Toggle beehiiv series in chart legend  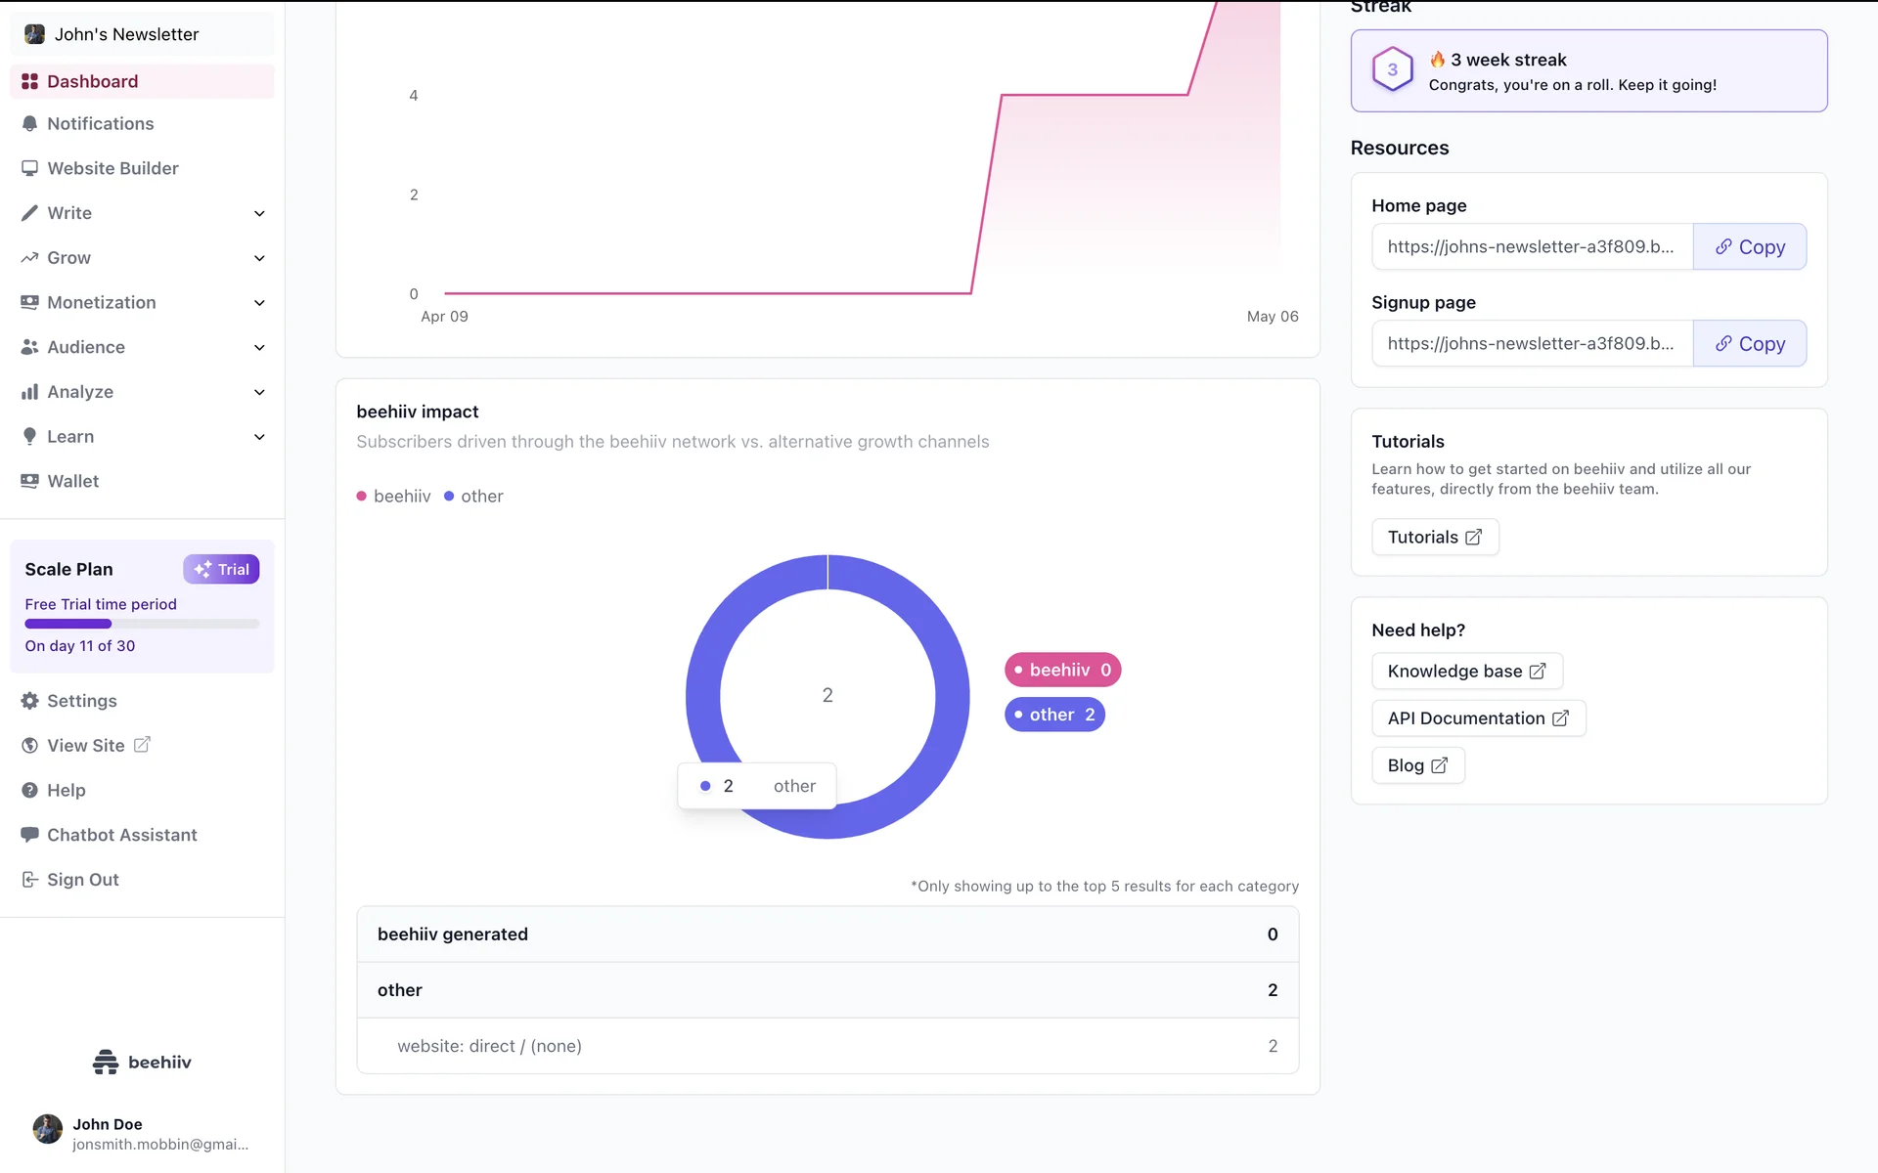click(393, 497)
